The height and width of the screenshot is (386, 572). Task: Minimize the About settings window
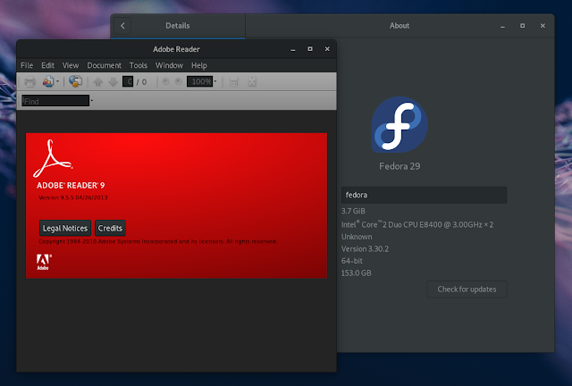[x=502, y=26]
